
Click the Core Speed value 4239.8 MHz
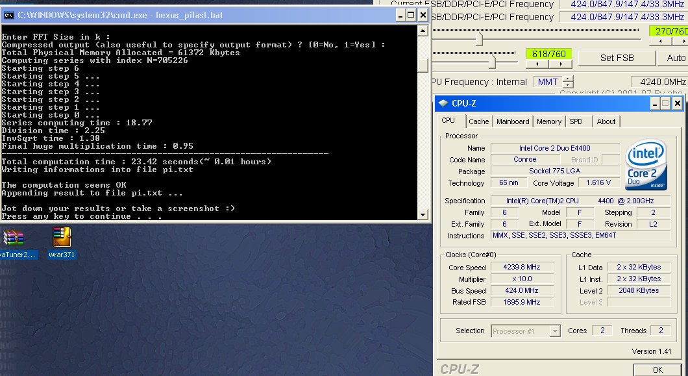(522, 267)
